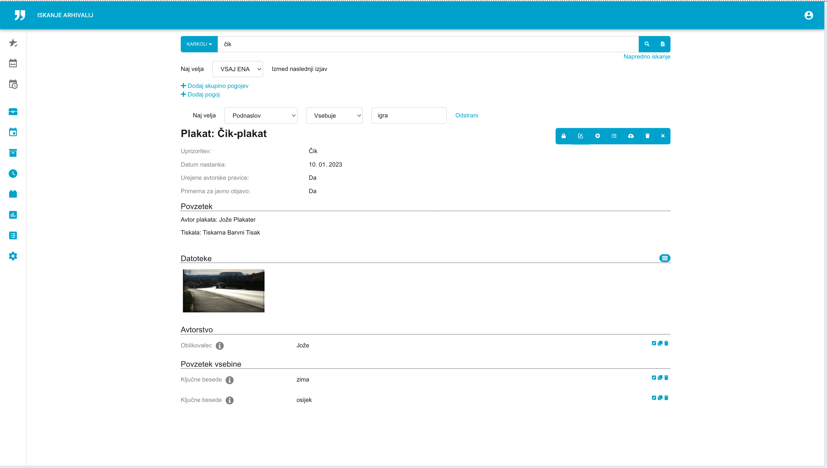
Task: Open the favorites star in sidebar
Action: [13, 43]
